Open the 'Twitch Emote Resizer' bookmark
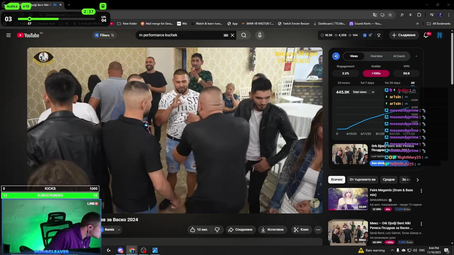The image size is (454, 255). (293, 24)
